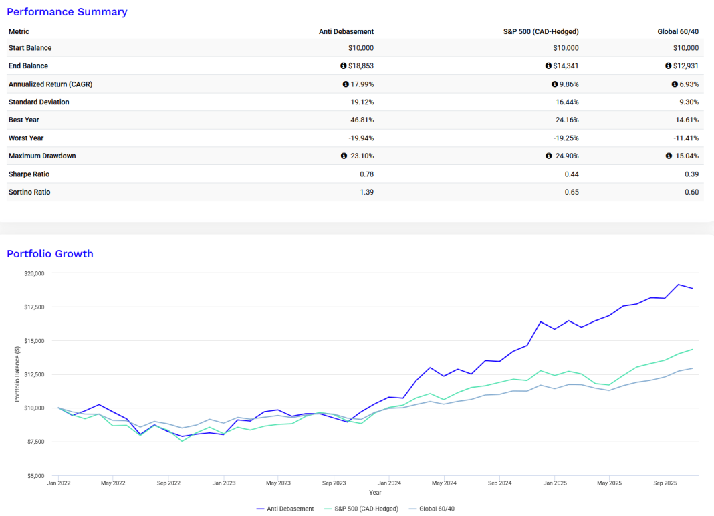Click the S&P 500 (CAD-Hedged) column header
Viewport: 714px width, 516px height.
point(540,31)
